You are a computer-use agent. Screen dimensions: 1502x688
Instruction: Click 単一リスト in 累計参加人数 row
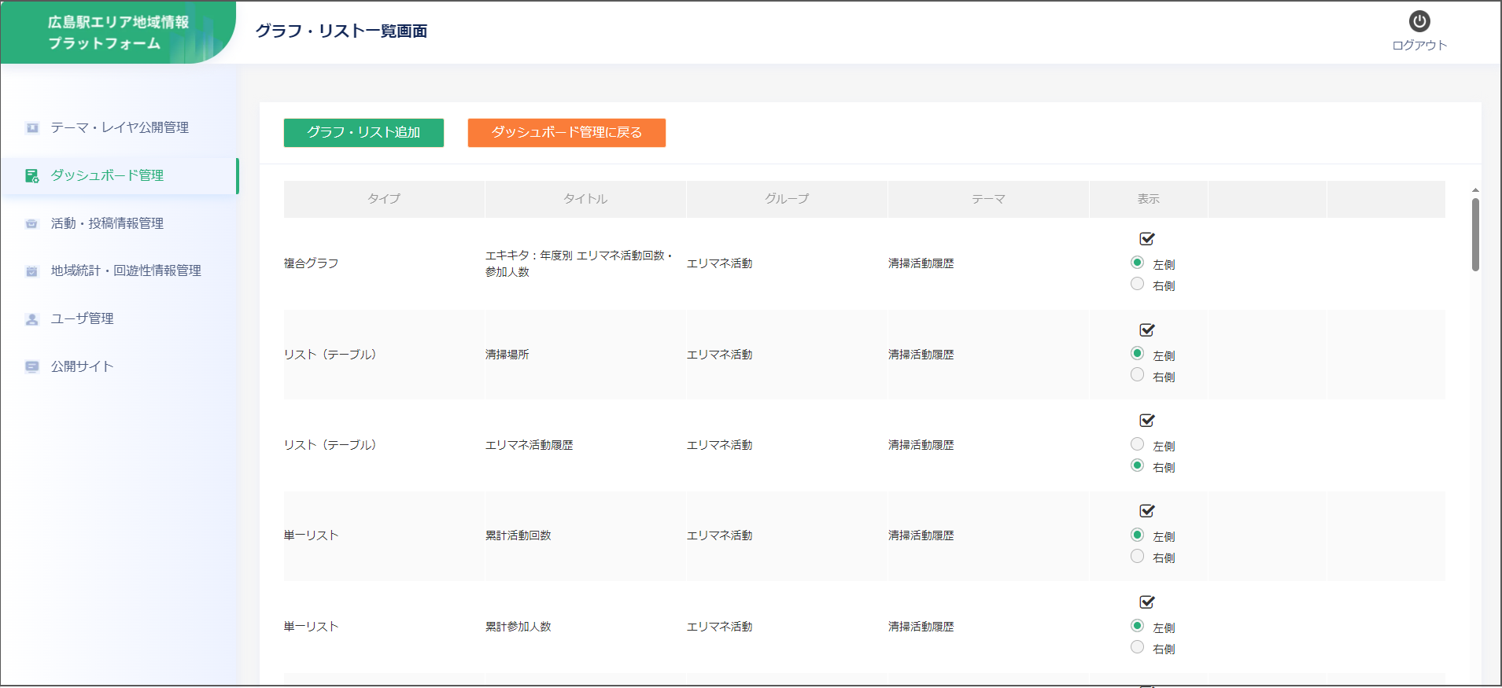pyautogui.click(x=312, y=627)
